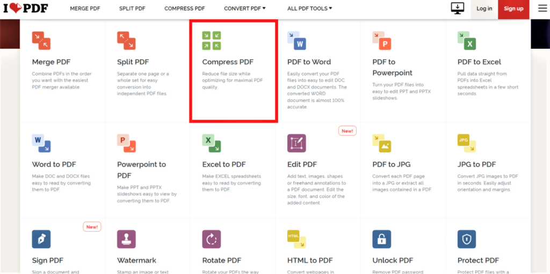Image resolution: width=550 pixels, height=274 pixels.
Task: Open the Sign PDF title
Action: (48, 261)
